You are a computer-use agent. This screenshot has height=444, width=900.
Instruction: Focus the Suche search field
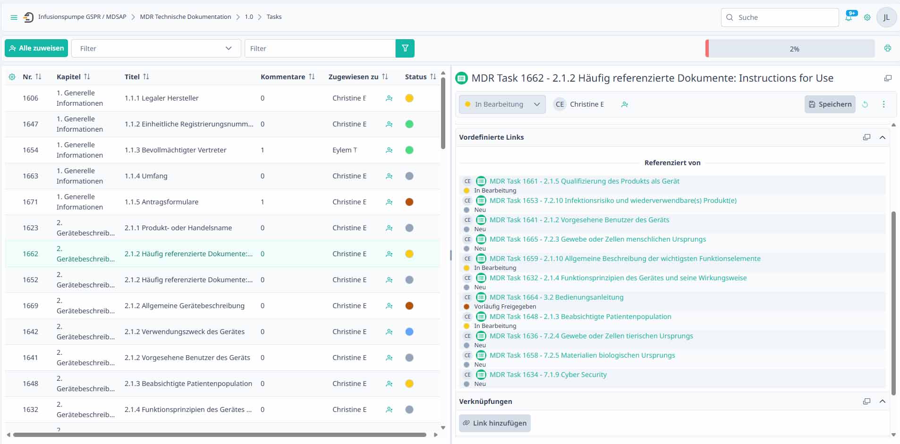pyautogui.click(x=780, y=17)
